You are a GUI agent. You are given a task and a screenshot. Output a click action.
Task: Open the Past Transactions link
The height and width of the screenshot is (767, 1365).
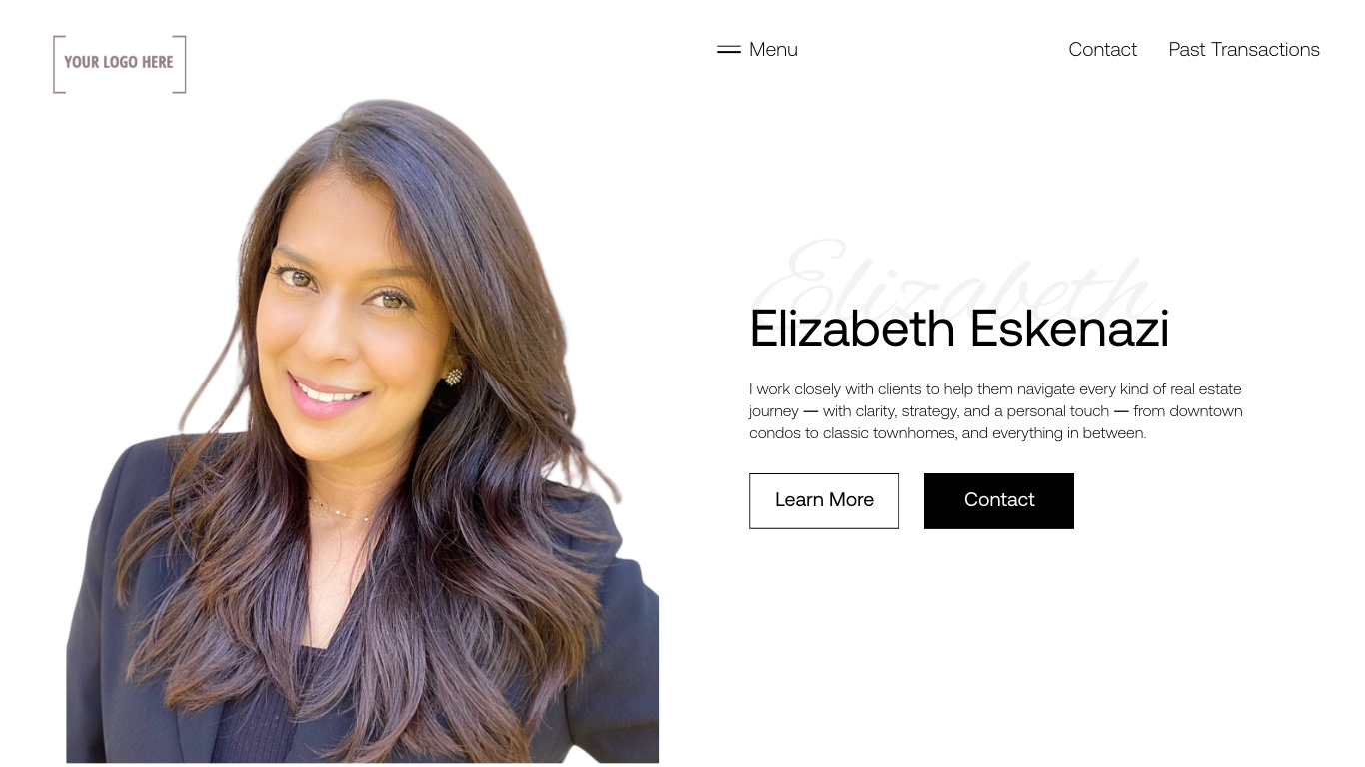point(1244,49)
